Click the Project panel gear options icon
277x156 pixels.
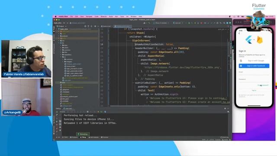(x=95, y=26)
